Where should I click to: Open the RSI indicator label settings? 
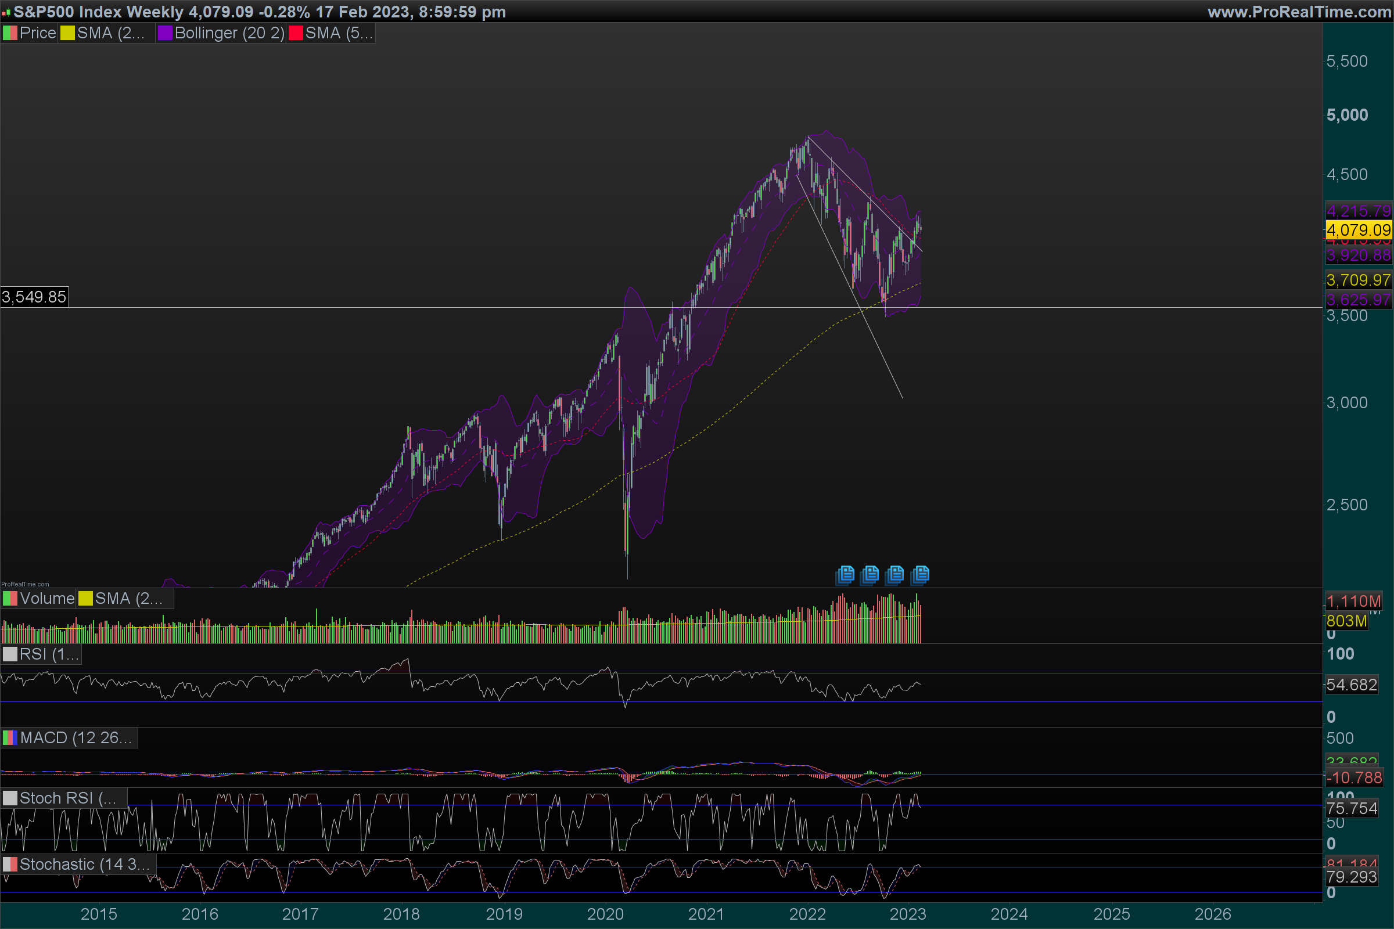[49, 654]
